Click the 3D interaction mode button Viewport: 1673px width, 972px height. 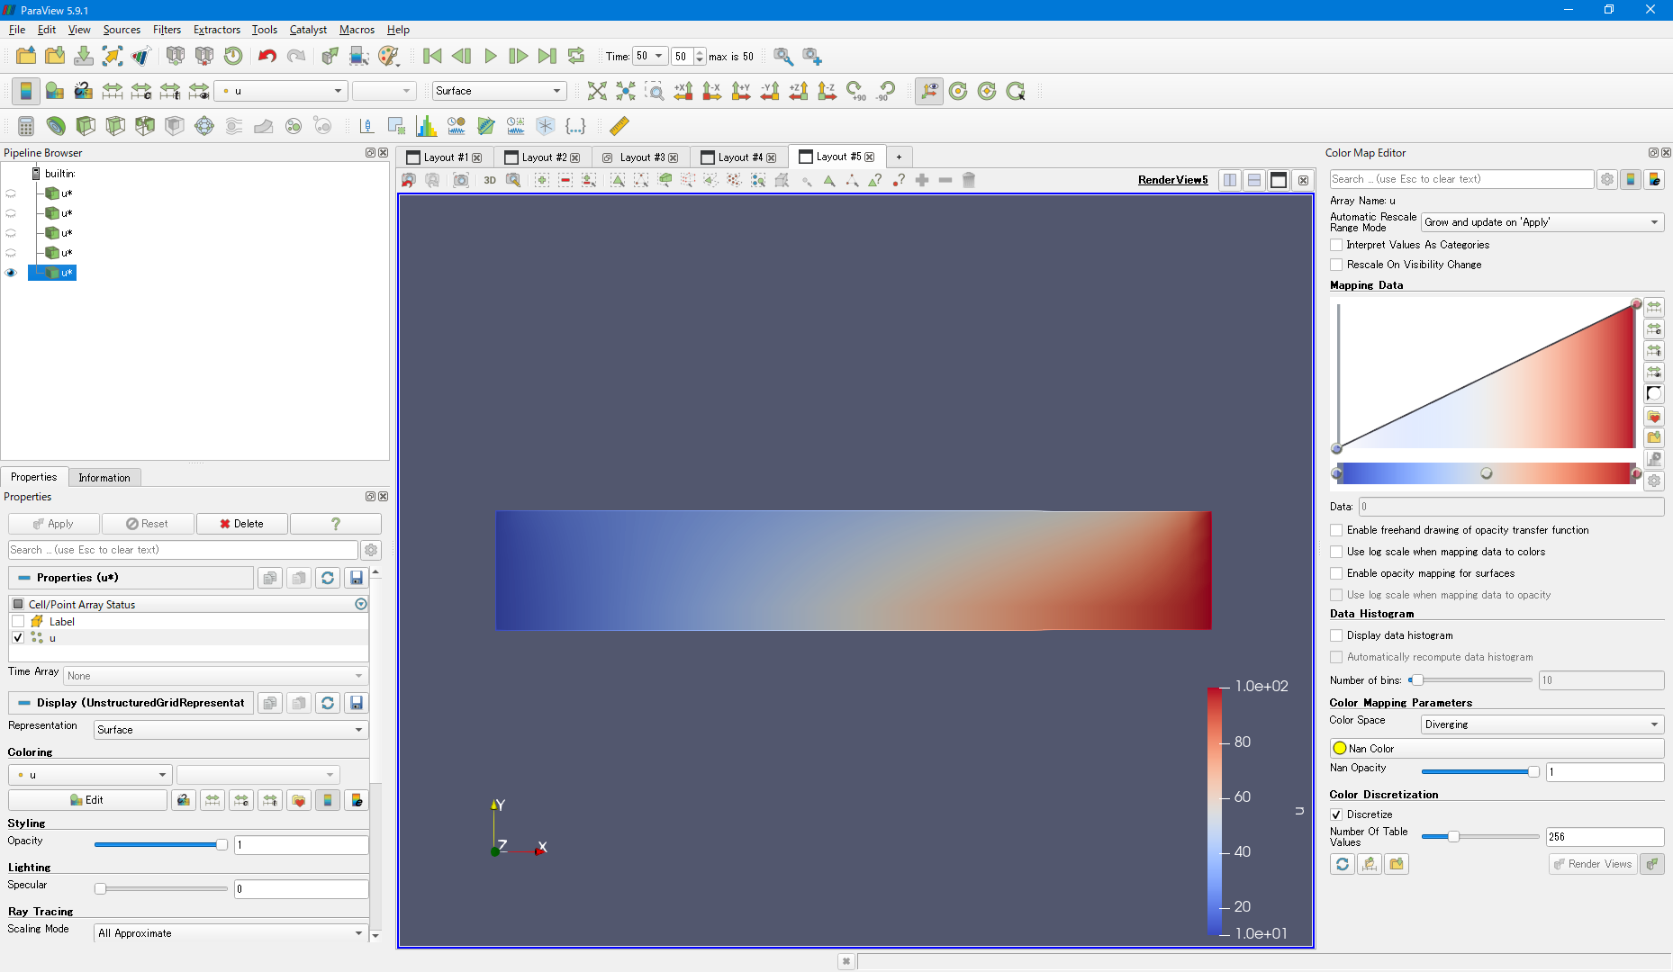coord(490,180)
